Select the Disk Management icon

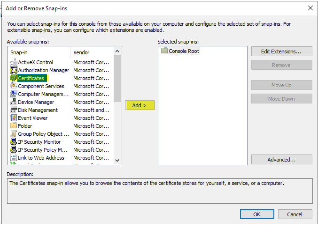13,110
